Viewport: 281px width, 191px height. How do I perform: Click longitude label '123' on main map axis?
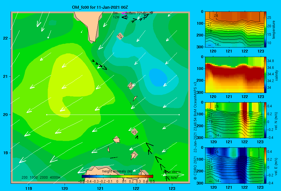click(172, 188)
